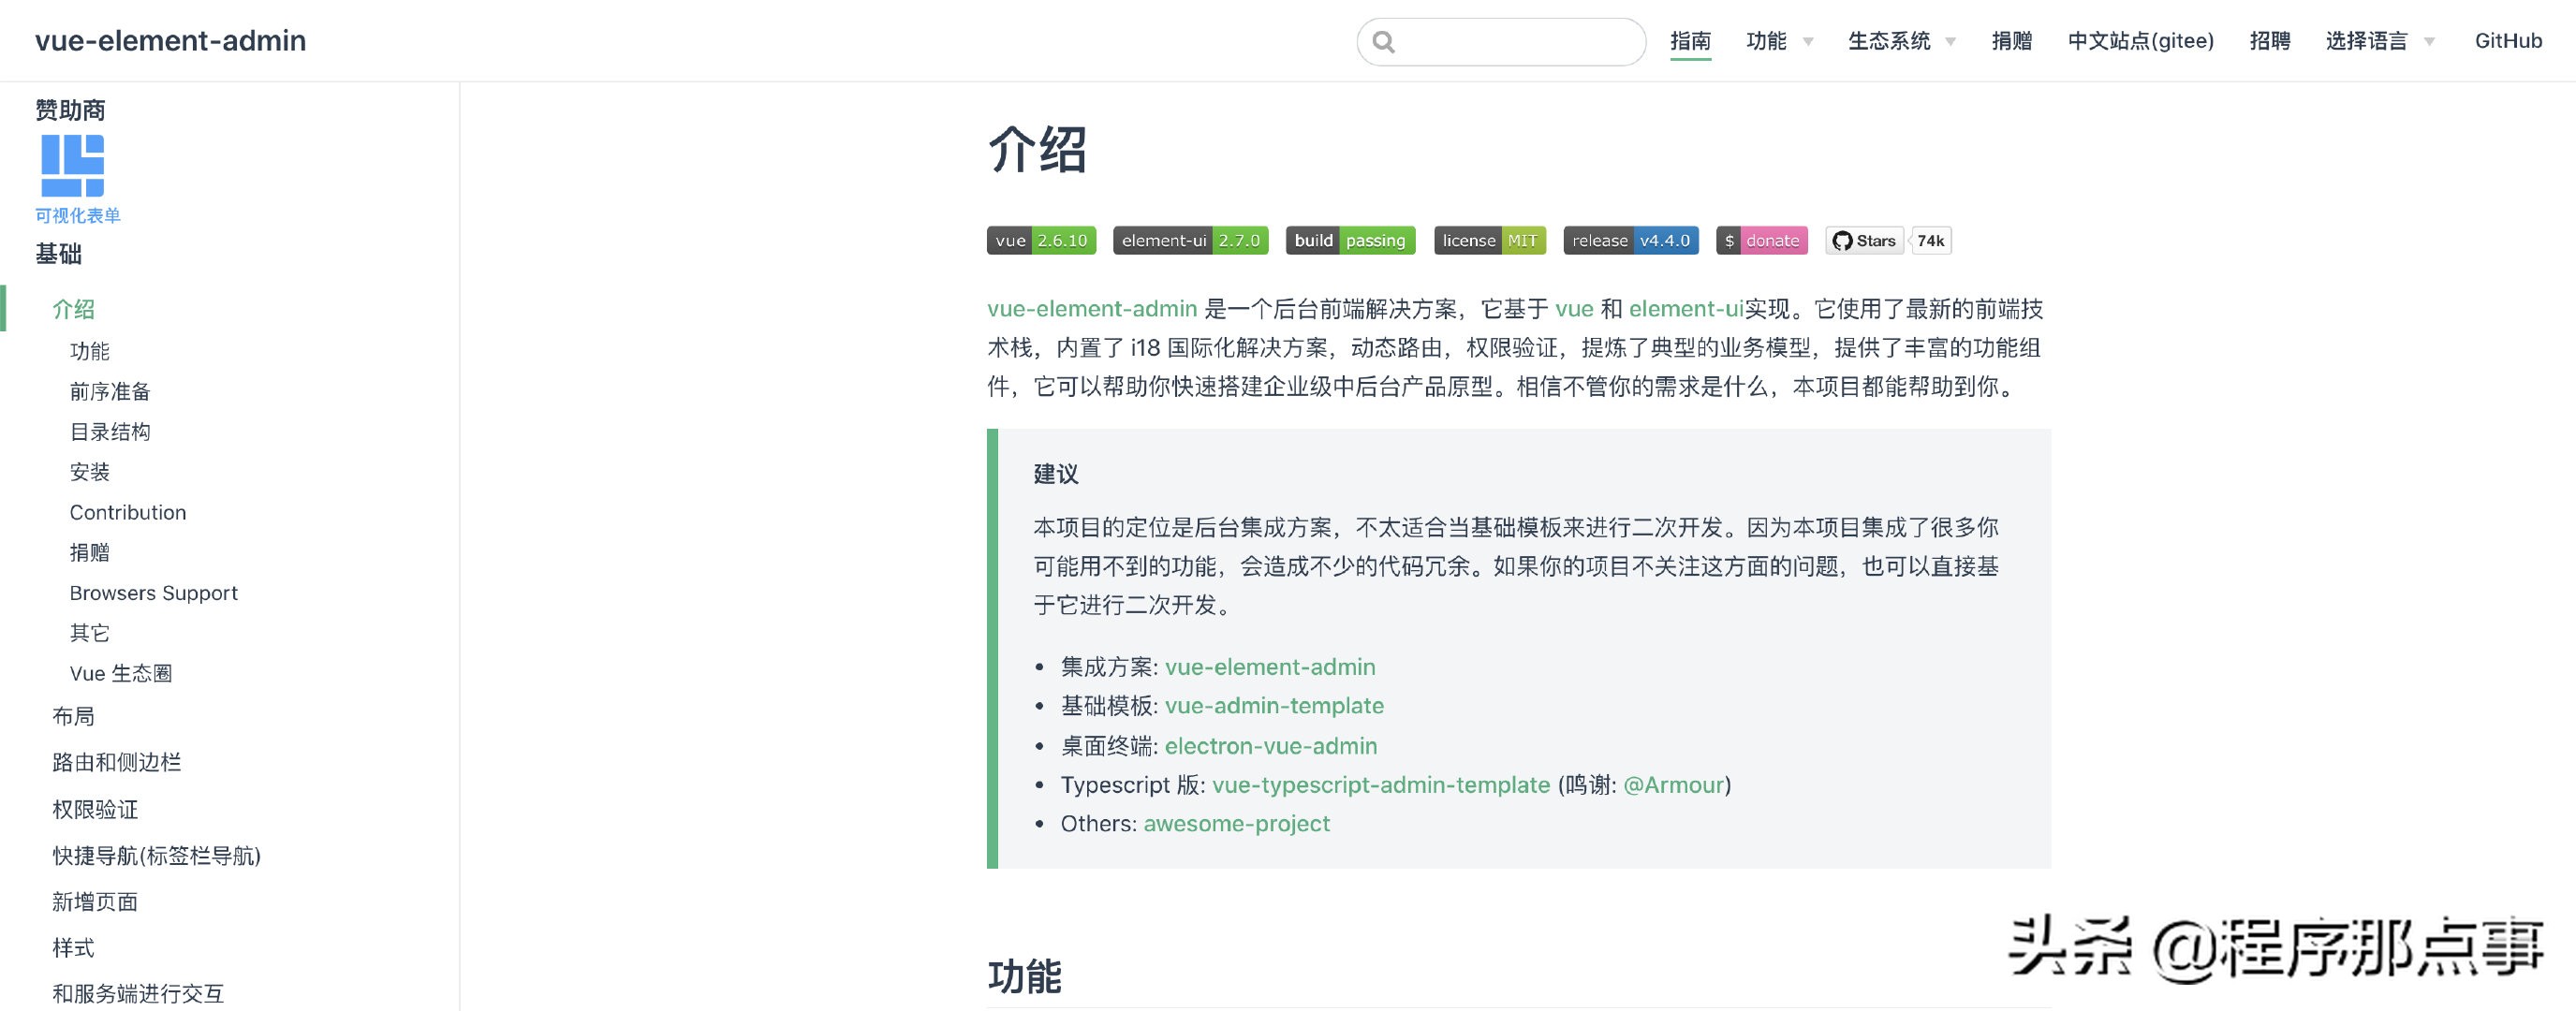Click the license MIT badge

(x=1490, y=240)
